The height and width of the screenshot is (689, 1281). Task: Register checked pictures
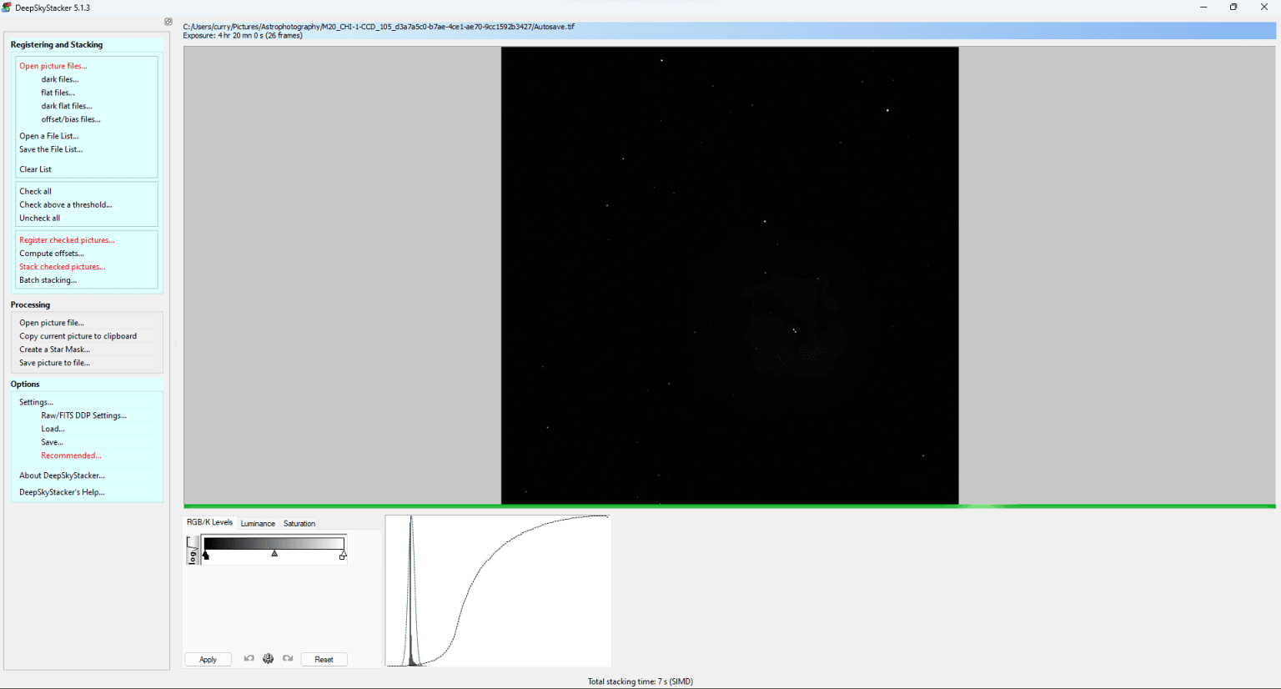(x=67, y=239)
